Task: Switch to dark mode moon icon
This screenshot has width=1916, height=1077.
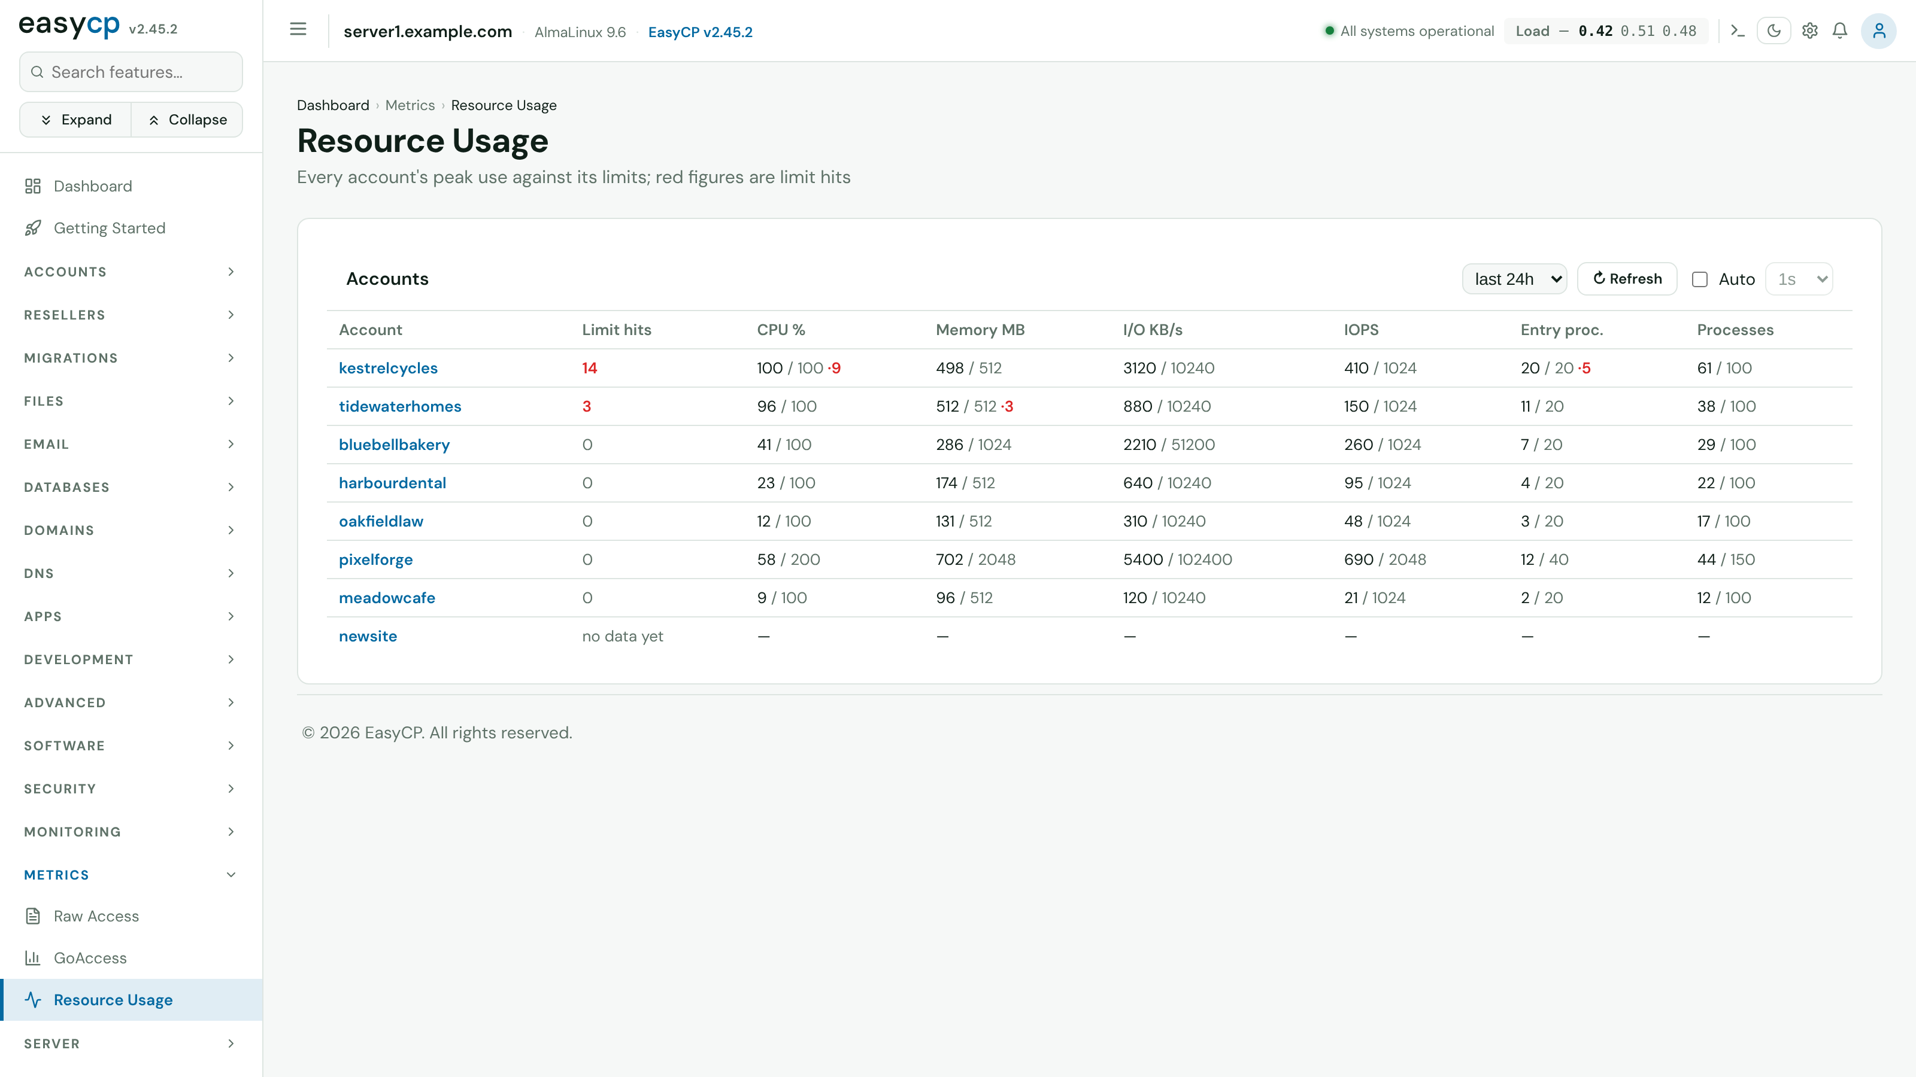Action: [1774, 31]
